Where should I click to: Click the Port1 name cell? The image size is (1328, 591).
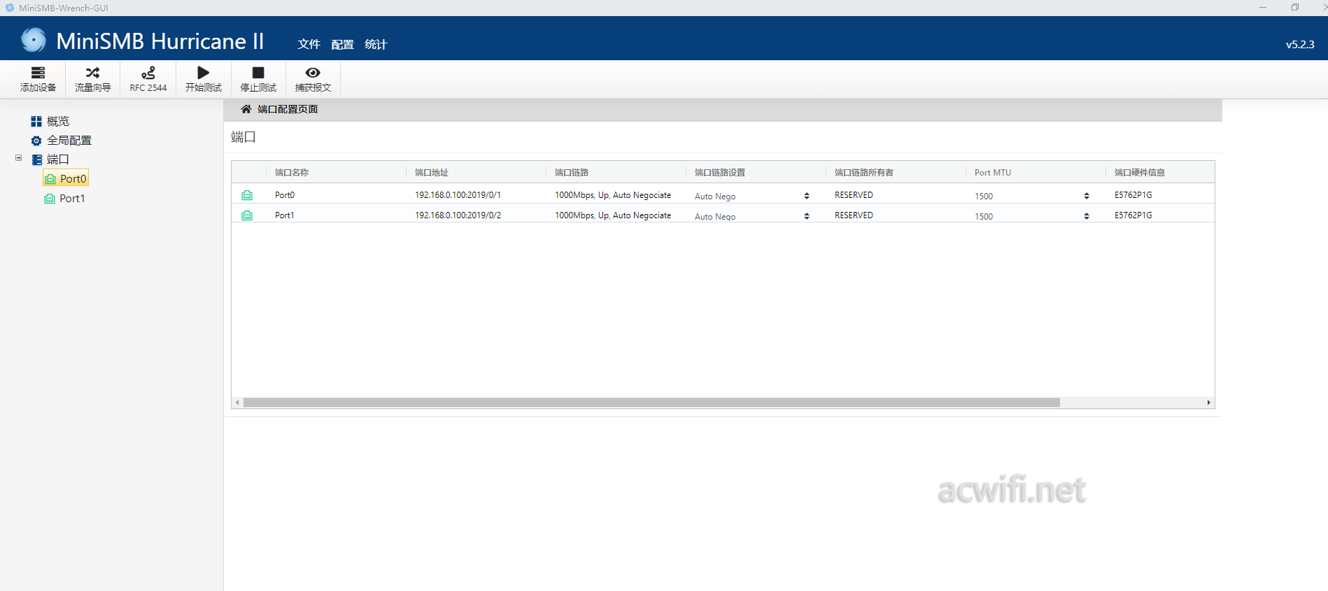285,215
